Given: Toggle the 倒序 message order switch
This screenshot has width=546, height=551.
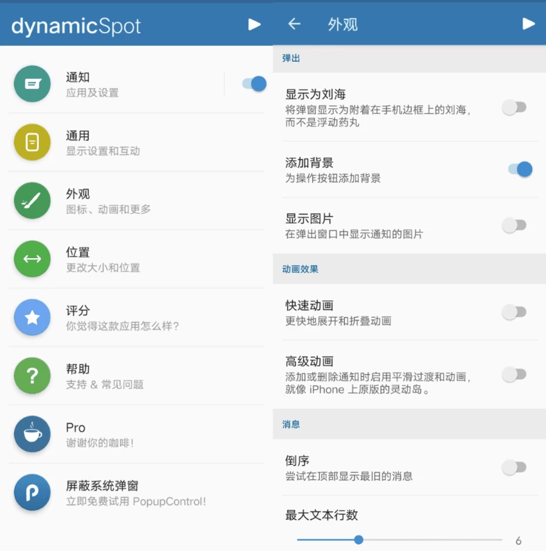Looking at the screenshot, I should coord(514,467).
